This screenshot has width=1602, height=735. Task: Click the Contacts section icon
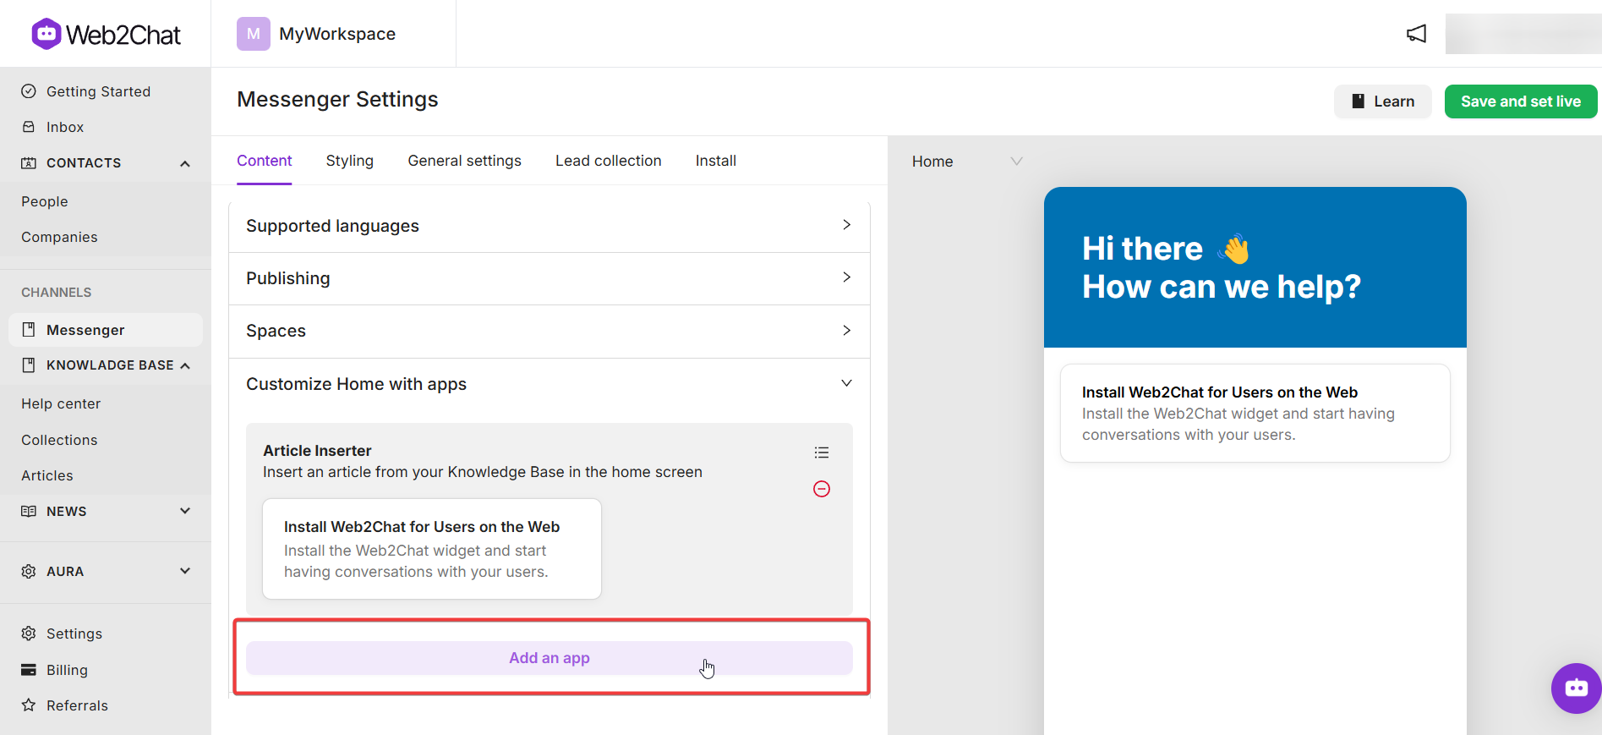tap(29, 162)
